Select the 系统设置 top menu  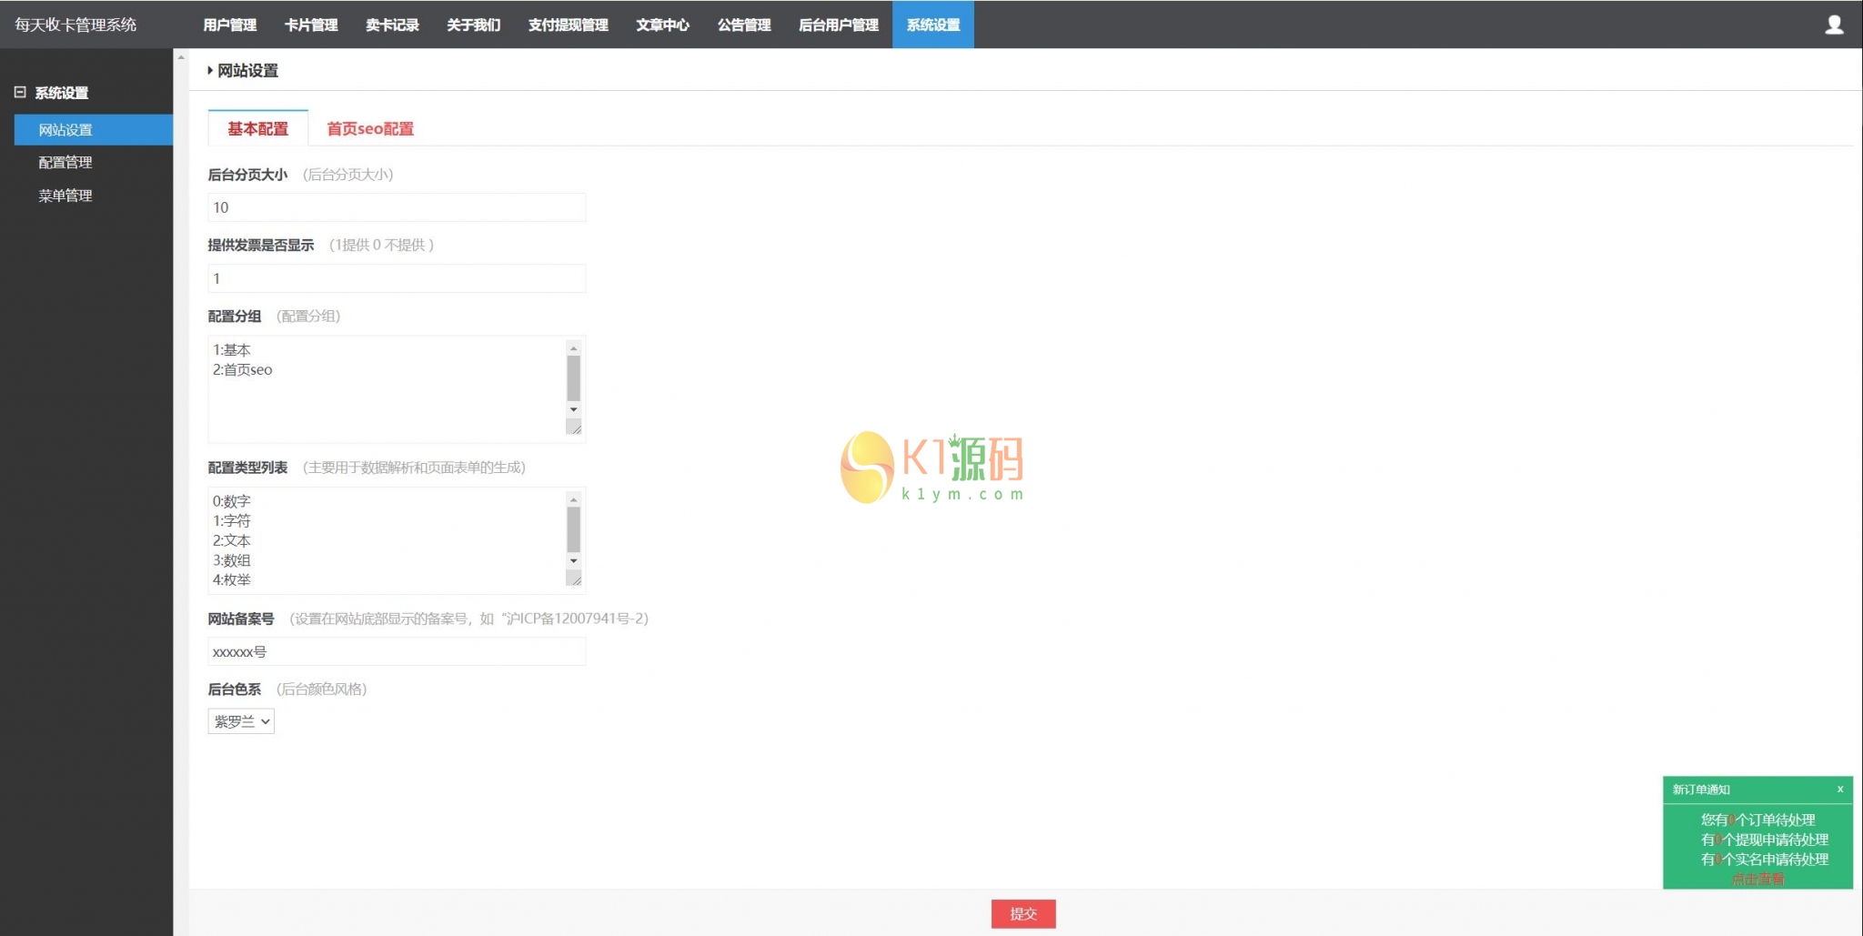tap(933, 25)
